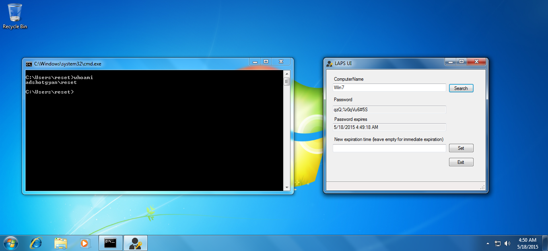Click the cmd.exe title bar icon
The height and width of the screenshot is (251, 548).
[29, 63]
